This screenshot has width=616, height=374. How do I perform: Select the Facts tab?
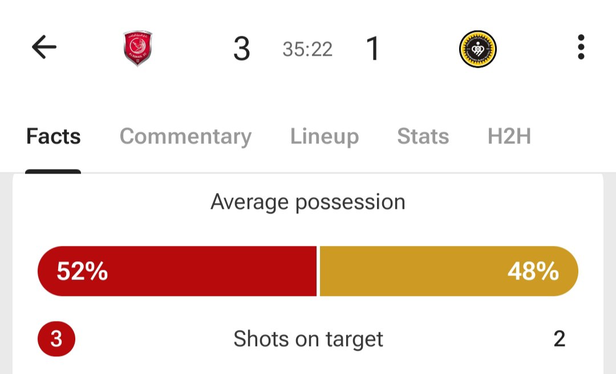(x=54, y=137)
